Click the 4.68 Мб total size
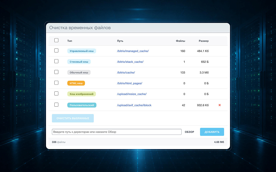The image size is (276, 172). tap(219, 142)
